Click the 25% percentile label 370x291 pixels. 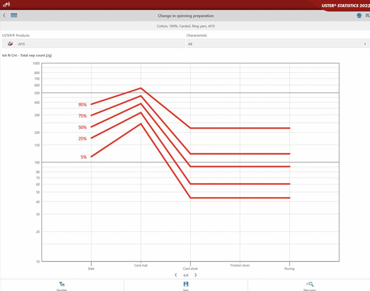pyautogui.click(x=82, y=139)
